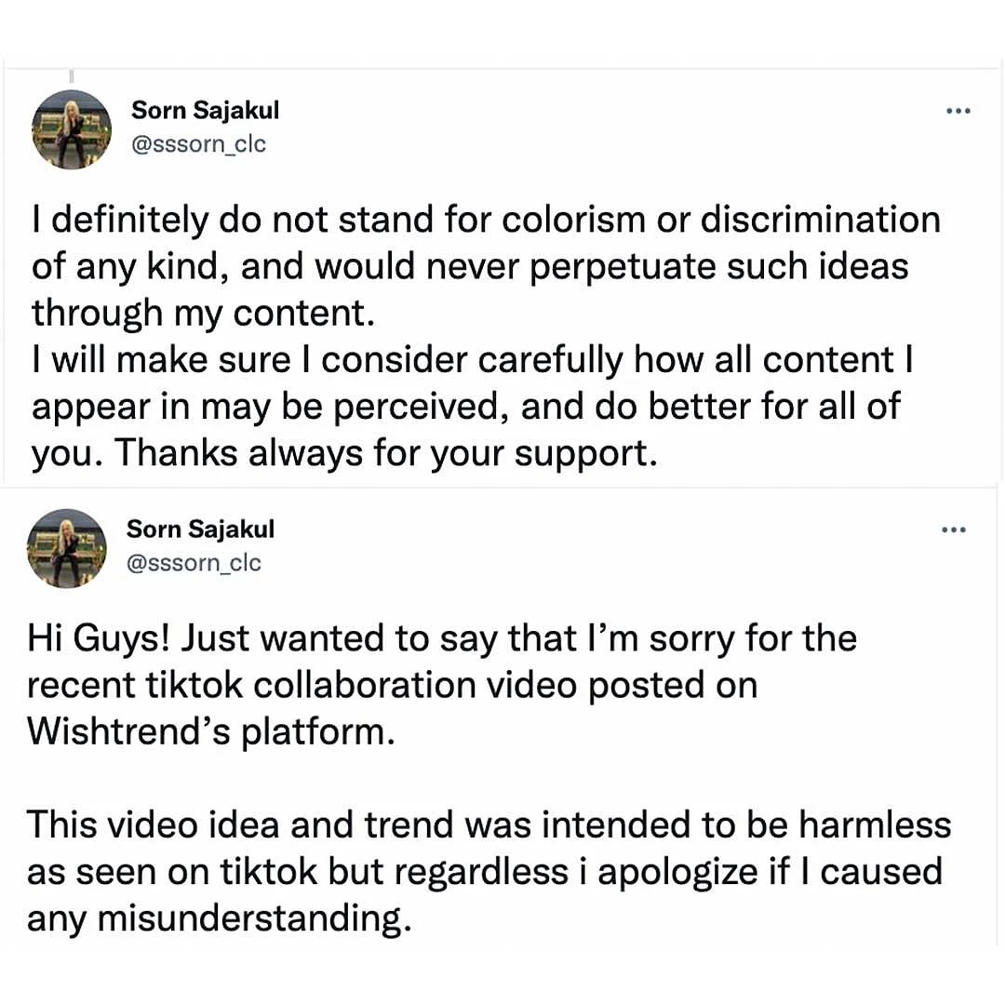Open Sorn Sajakul profile from bottom tweet name
The image size is (1005, 1005).
(201, 529)
